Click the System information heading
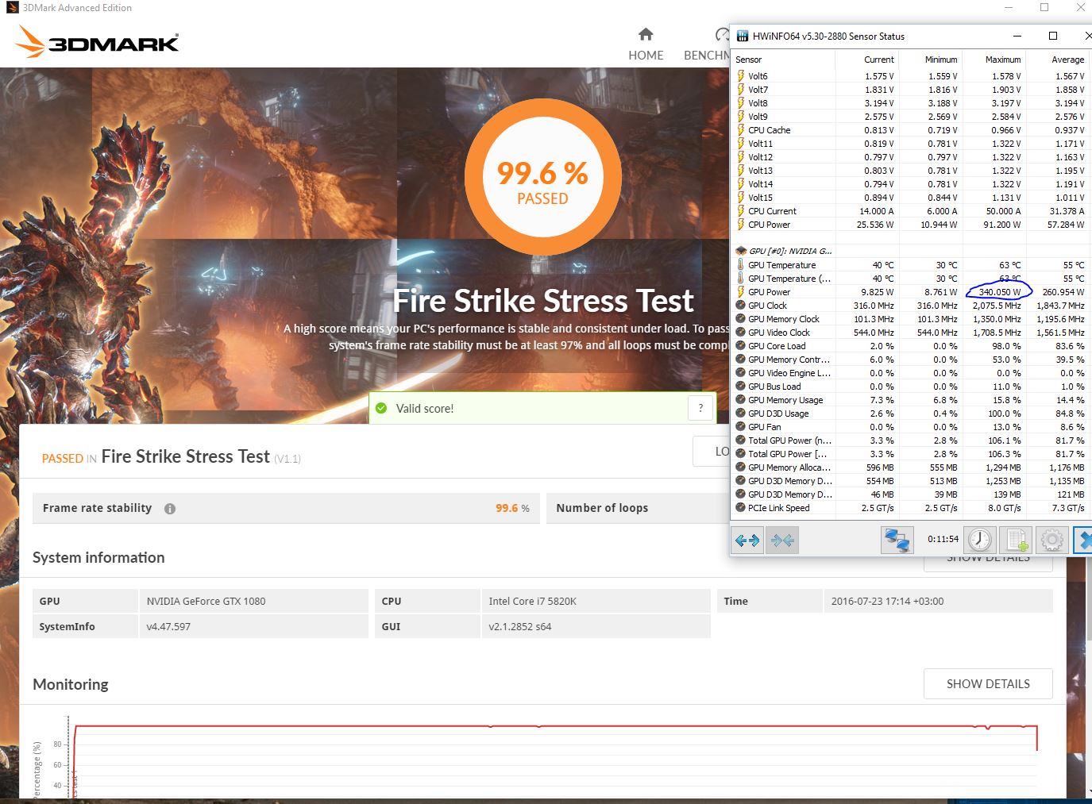This screenshot has height=804, width=1092. point(98,558)
